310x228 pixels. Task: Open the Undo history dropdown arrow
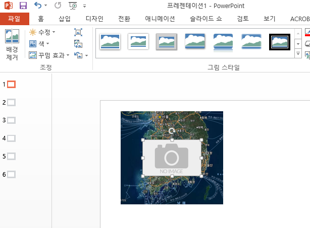[x=45, y=6]
